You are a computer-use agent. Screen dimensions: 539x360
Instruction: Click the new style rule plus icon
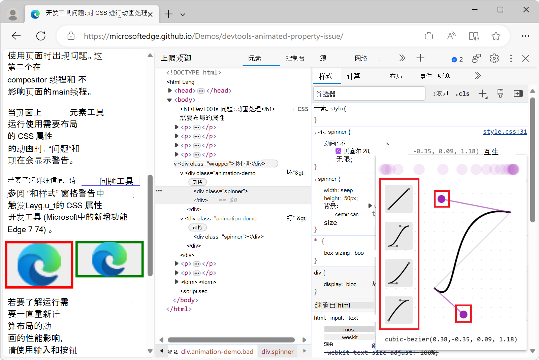tap(483, 94)
